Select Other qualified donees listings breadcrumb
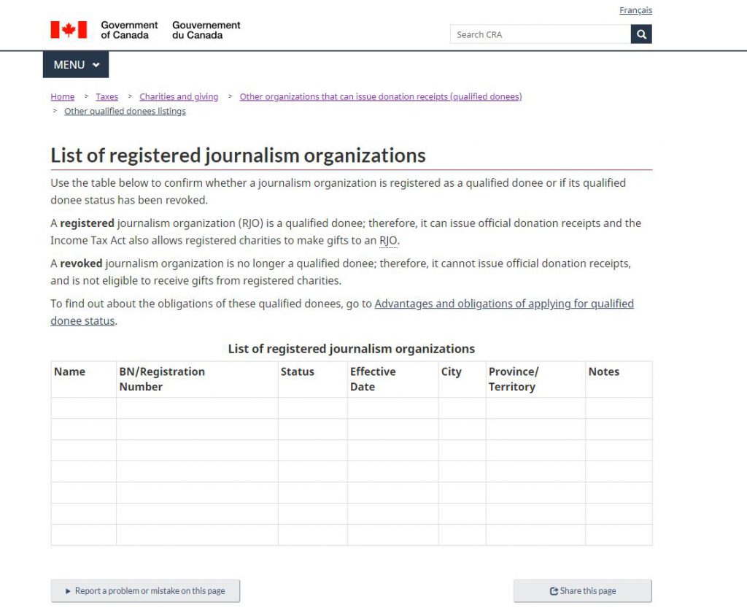The image size is (747, 613). (x=125, y=111)
